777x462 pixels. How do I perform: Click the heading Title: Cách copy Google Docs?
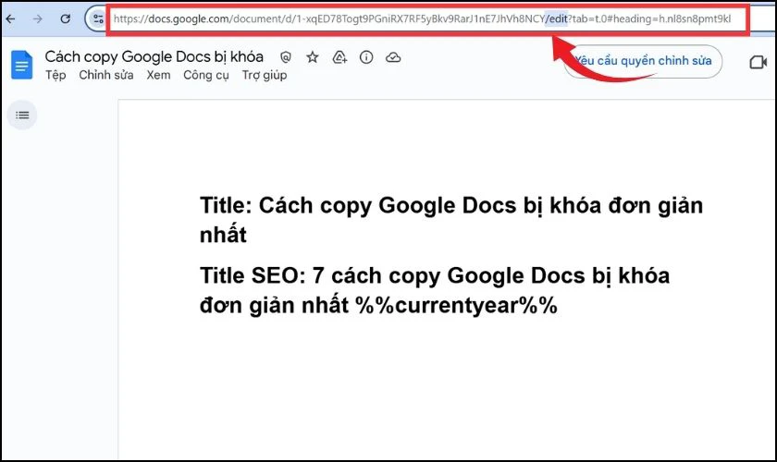pos(451,219)
